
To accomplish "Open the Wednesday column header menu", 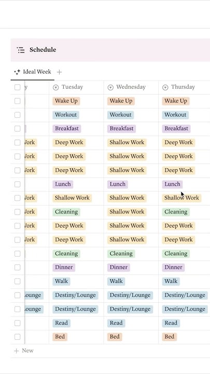I will [x=131, y=87].
